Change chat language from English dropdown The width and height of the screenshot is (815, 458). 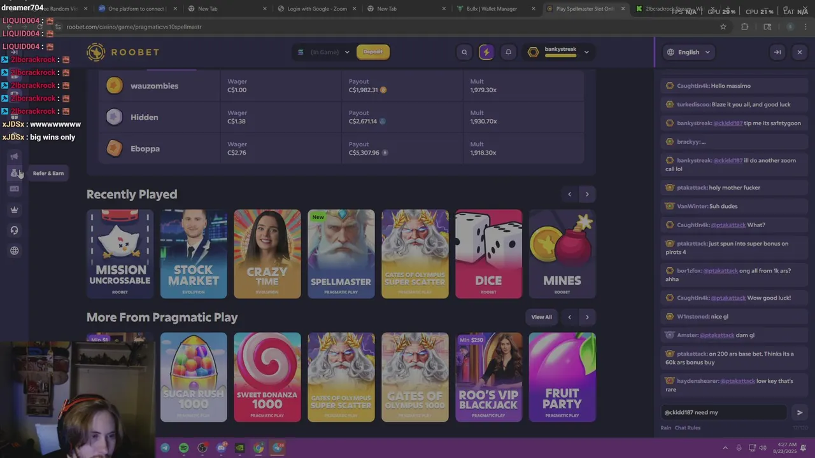[688, 52]
